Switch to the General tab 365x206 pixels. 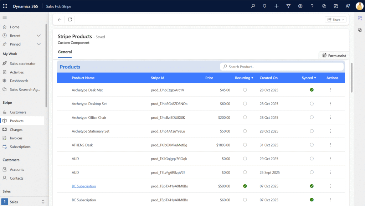tap(65, 52)
